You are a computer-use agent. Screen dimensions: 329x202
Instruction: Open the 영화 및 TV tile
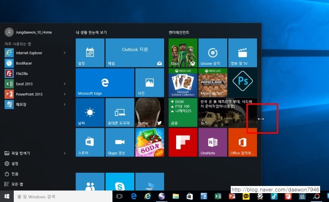pos(243,53)
